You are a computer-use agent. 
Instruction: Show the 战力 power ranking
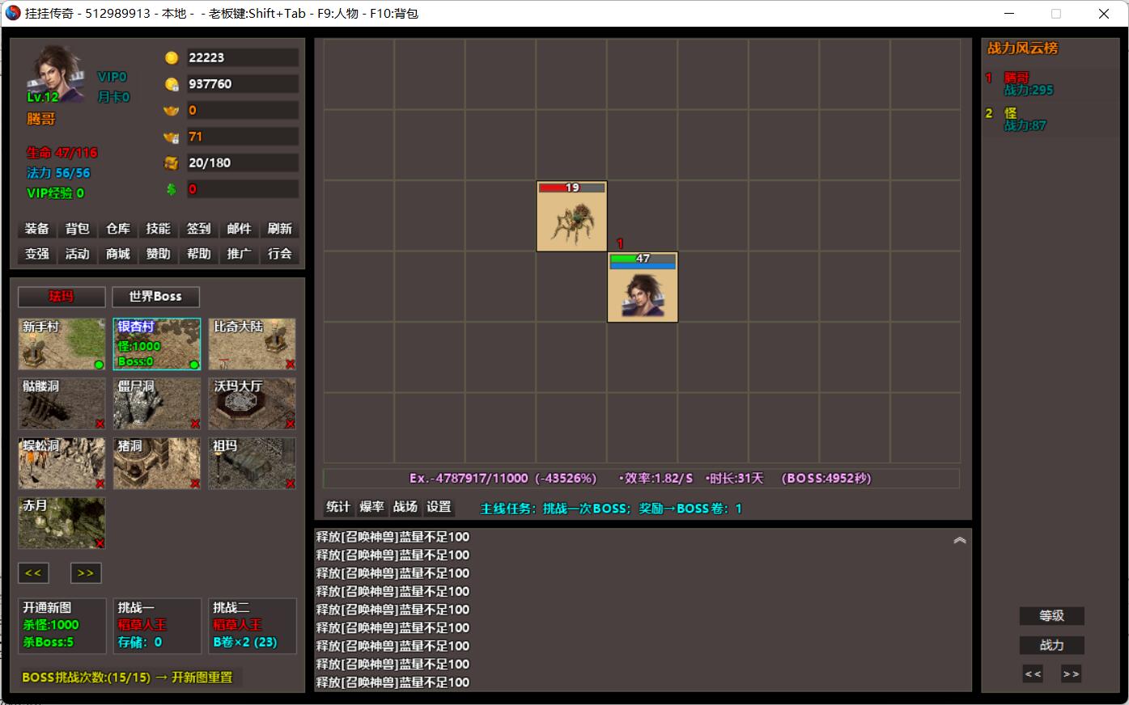[1051, 645]
